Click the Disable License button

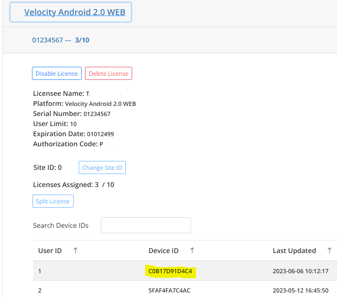[56, 73]
